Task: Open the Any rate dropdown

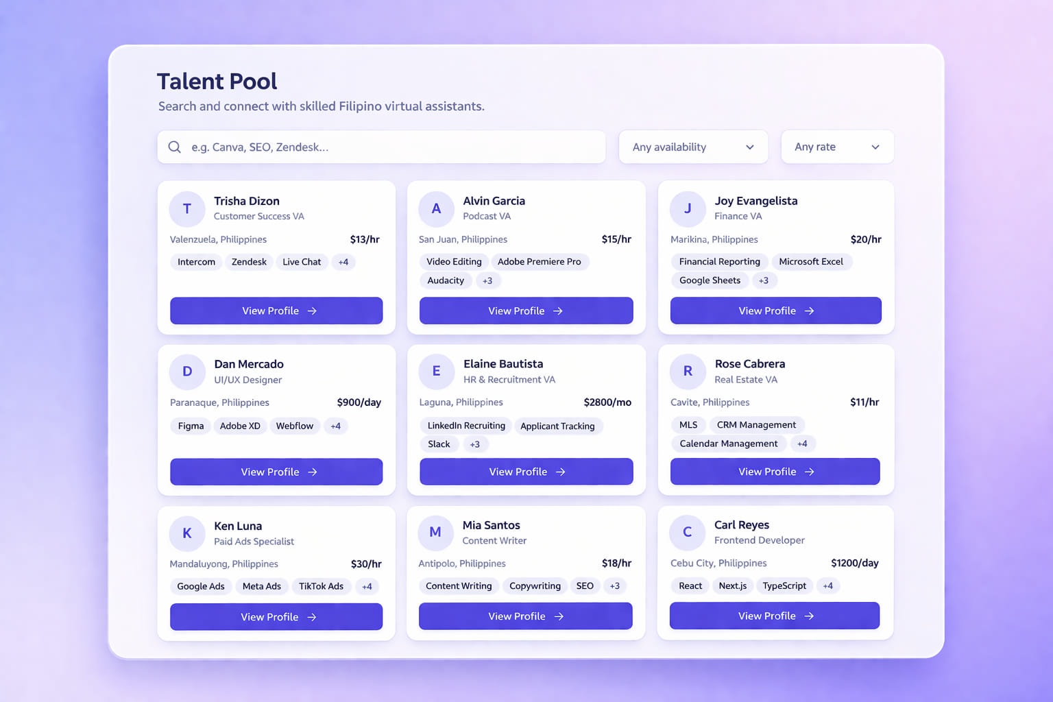Action: pyautogui.click(x=837, y=147)
